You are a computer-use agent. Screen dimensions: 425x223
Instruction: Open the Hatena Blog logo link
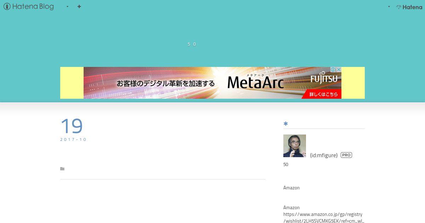pos(29,6)
